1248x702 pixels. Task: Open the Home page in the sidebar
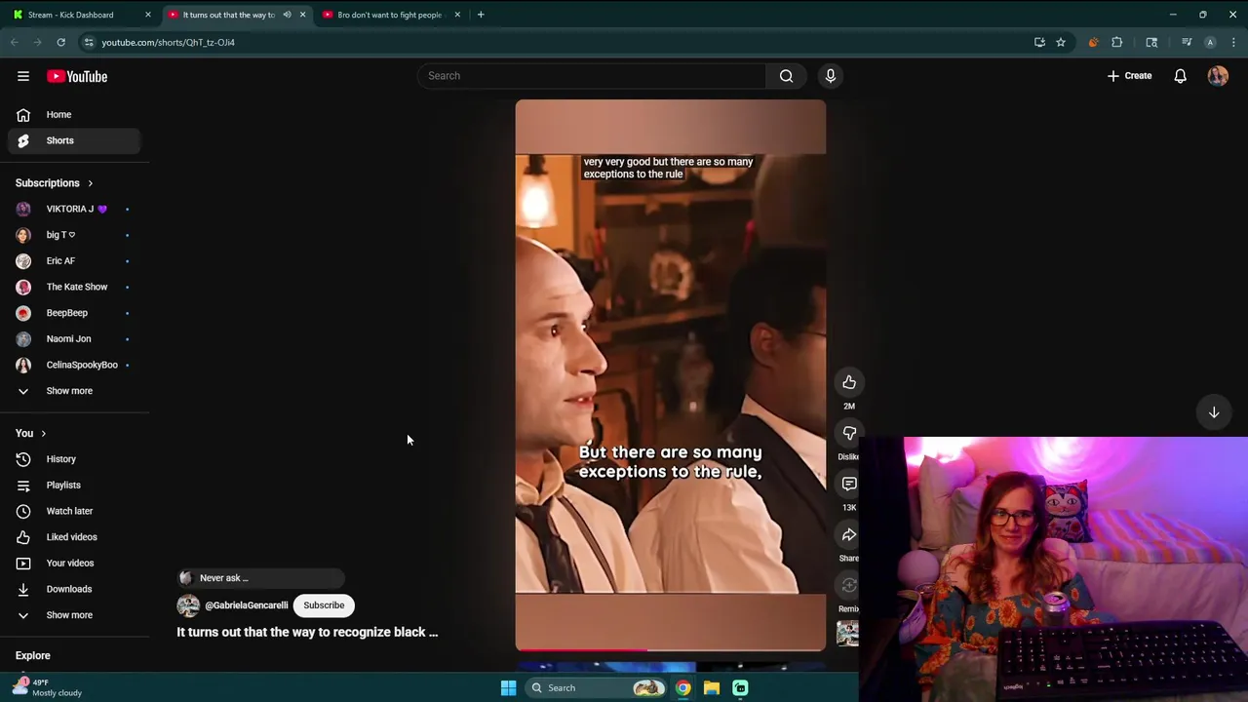click(x=75, y=115)
